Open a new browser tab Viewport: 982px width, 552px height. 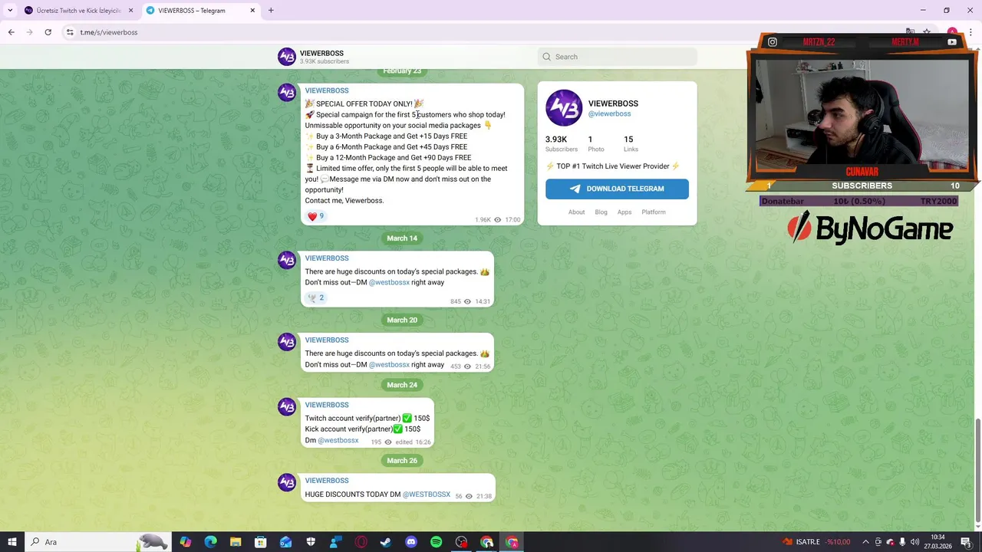[x=271, y=10]
